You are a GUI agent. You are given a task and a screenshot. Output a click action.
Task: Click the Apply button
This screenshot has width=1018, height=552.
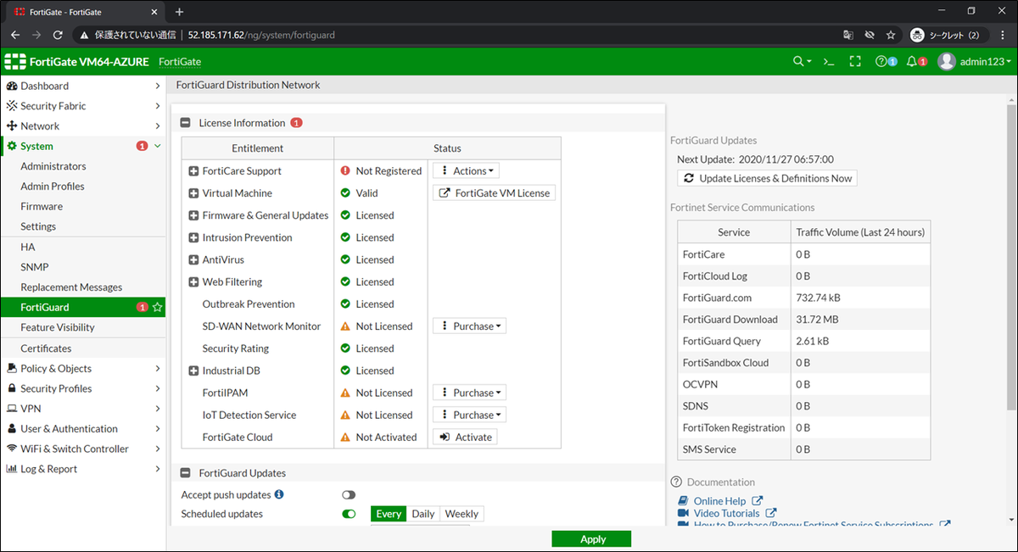tap(591, 539)
